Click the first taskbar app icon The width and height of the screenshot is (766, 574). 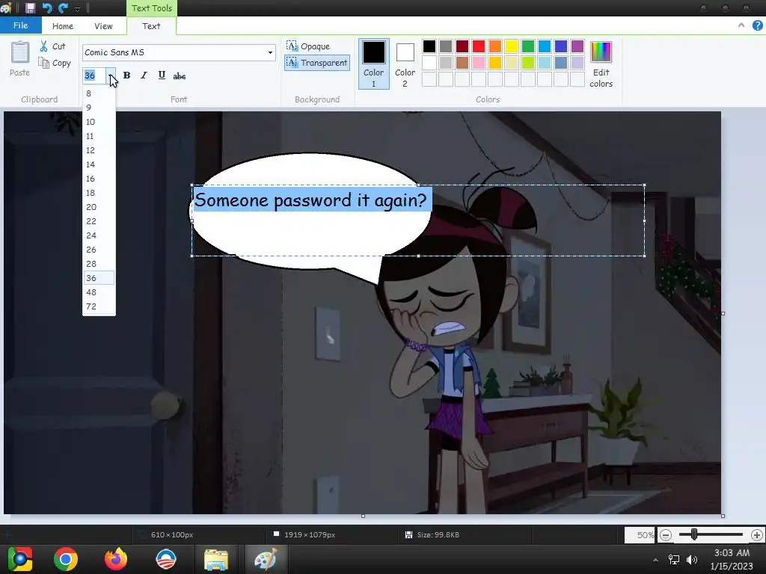coord(19,559)
